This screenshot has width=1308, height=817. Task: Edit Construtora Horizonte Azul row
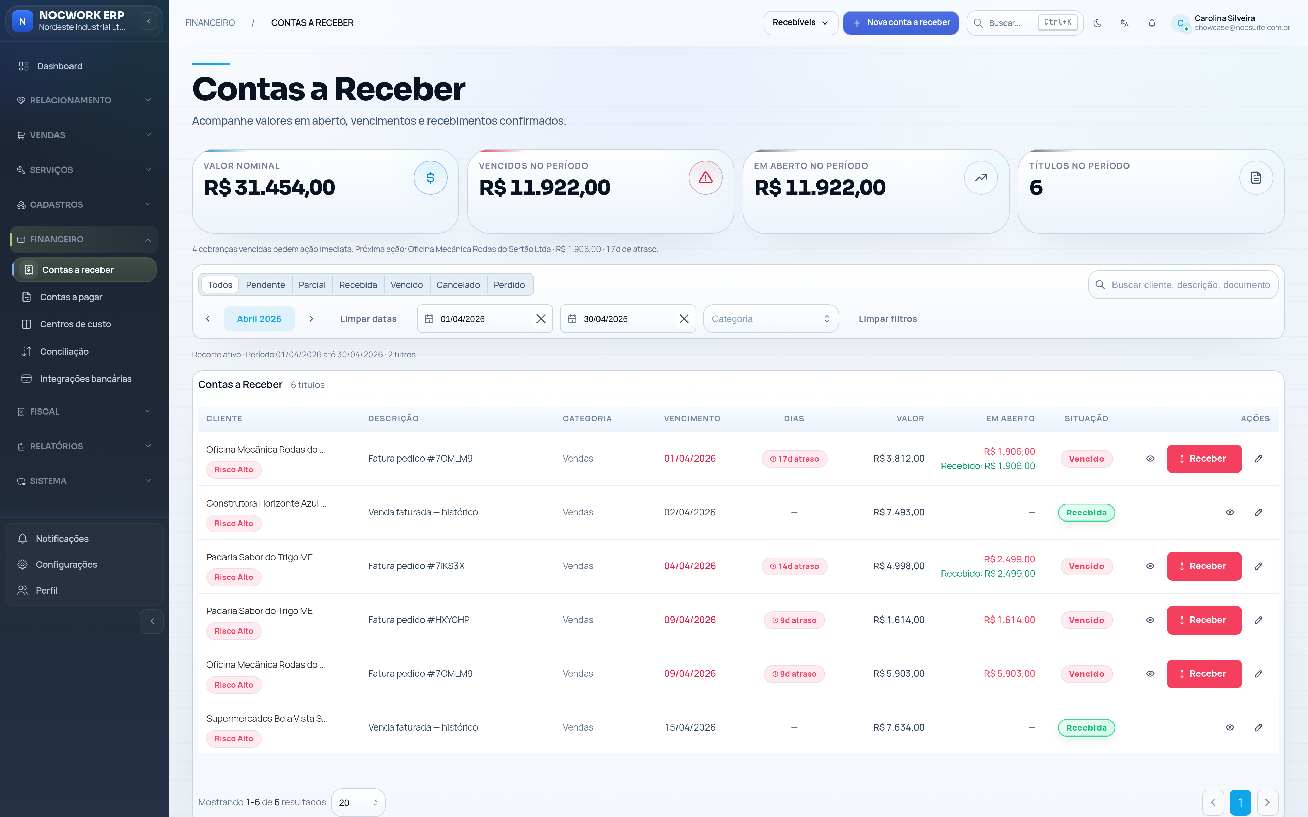click(1258, 512)
